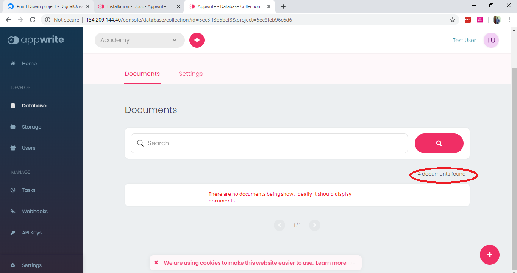Open Tasks under Manage

pos(28,190)
